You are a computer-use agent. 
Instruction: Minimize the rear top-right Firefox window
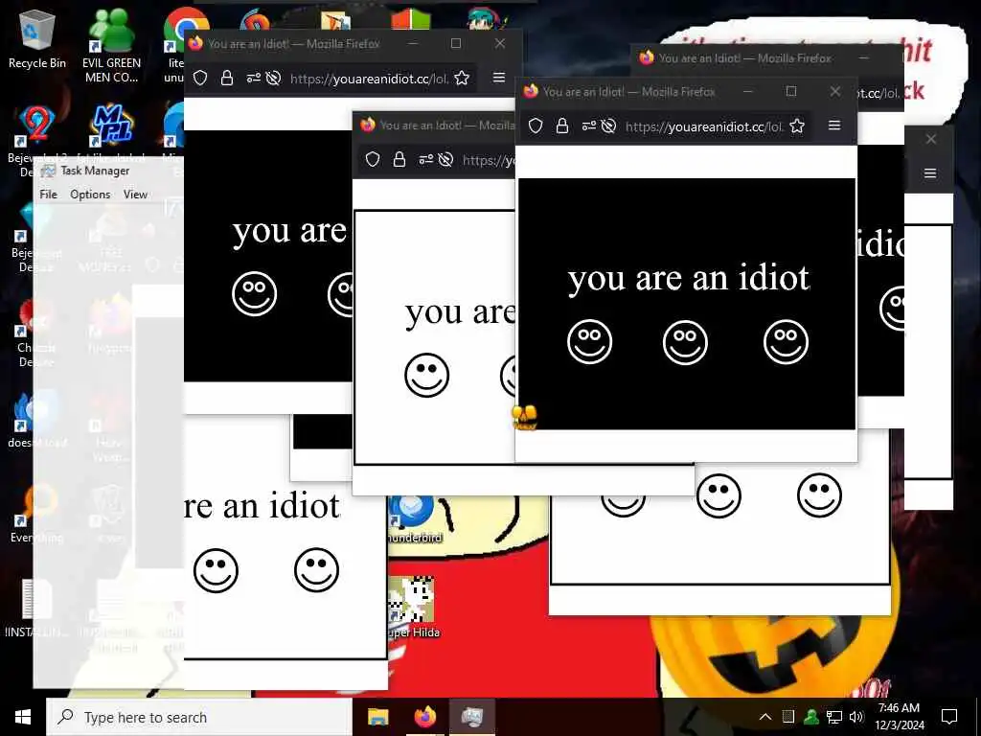coord(864,58)
